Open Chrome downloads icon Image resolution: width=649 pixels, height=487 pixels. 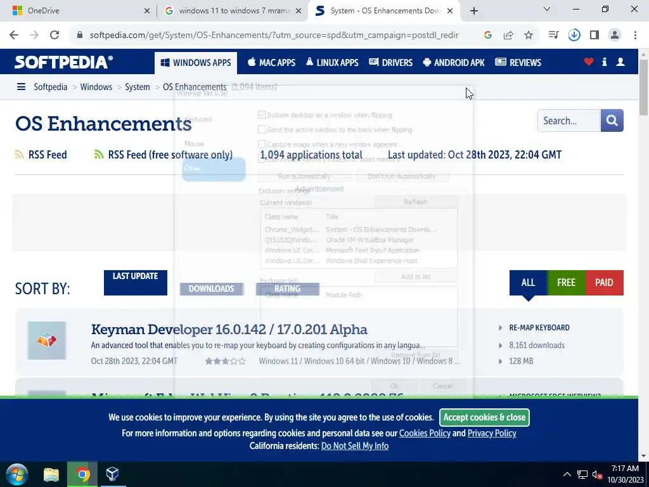574,36
